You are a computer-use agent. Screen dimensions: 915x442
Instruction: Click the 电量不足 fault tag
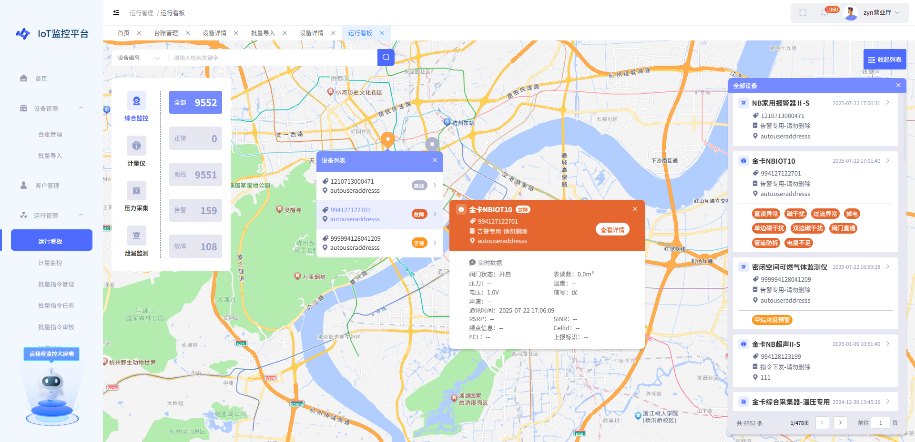(x=798, y=243)
